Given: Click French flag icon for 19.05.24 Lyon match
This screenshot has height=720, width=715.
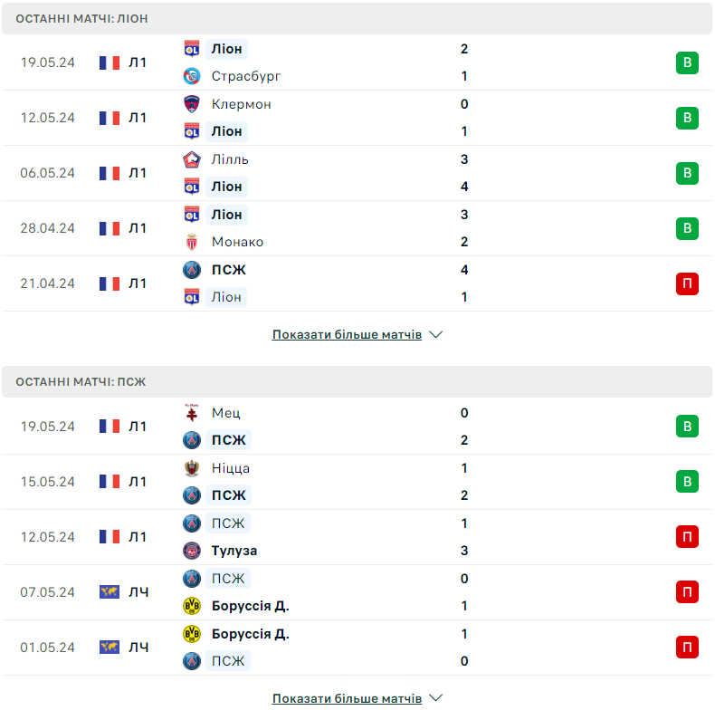Looking at the screenshot, I should coord(110,62).
